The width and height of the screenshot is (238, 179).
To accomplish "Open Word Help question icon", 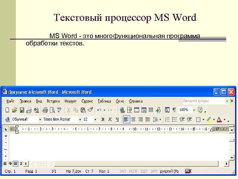I will coord(200,110).
